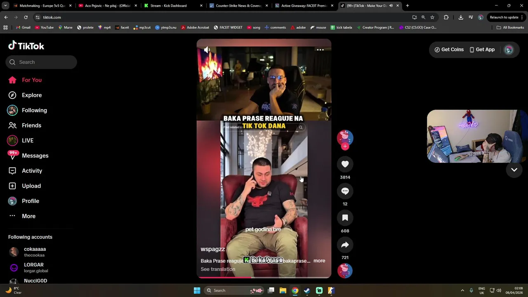Open the Upload page
The width and height of the screenshot is (528, 297).
tap(25, 186)
